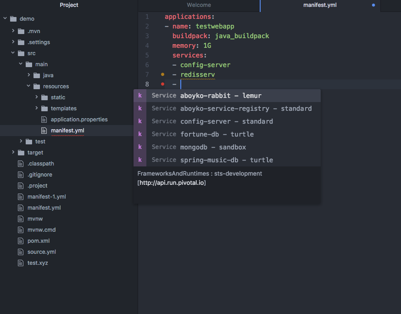Expand the .mvn folder chevron
This screenshot has height=314, width=401.
(13, 31)
